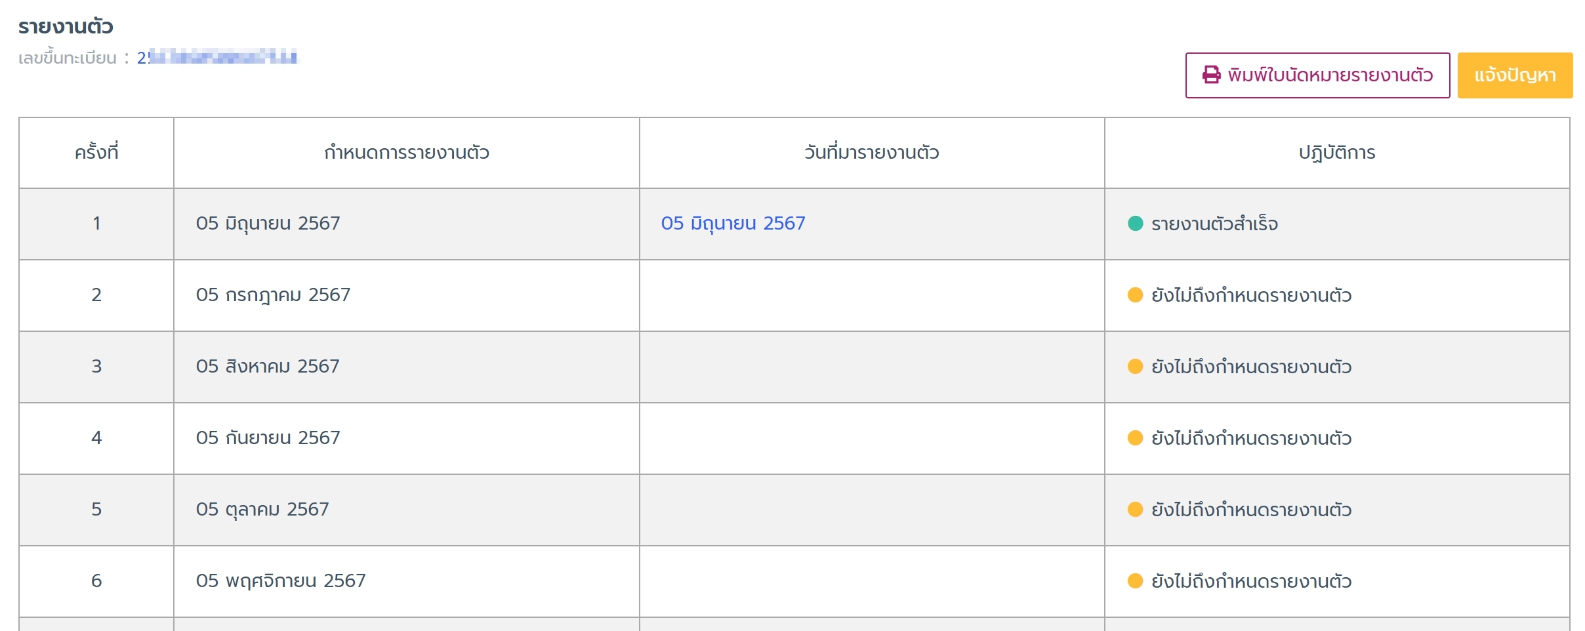This screenshot has height=631, width=1585.
Task: Click the orange status dot for 05 ตุลาคม 2567
Action: point(1136,510)
